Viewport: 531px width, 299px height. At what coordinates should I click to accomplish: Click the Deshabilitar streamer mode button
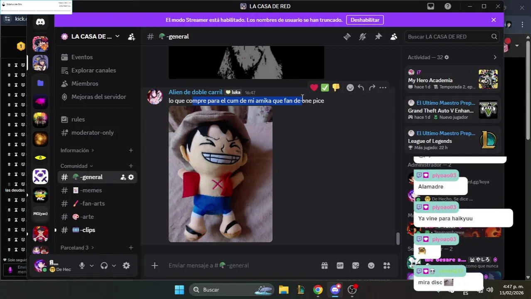[365, 20]
